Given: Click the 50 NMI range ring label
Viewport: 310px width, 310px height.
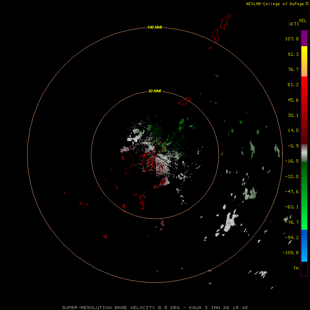Looking at the screenshot, I should [155, 91].
